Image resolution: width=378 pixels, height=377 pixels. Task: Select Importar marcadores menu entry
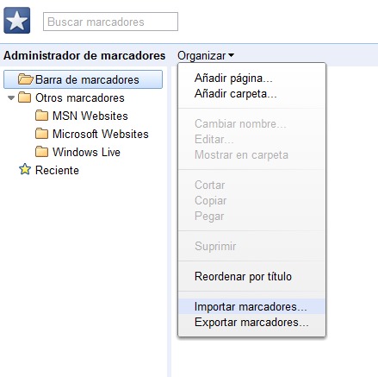click(251, 306)
